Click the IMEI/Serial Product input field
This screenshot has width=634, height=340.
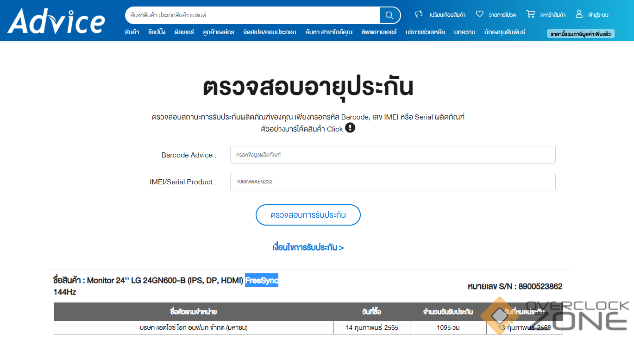tap(392, 182)
